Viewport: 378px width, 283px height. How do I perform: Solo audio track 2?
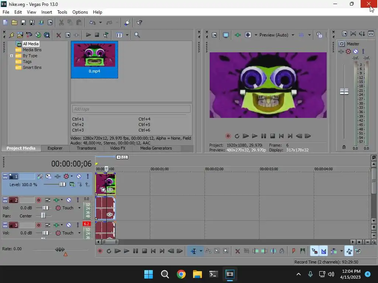(78, 200)
